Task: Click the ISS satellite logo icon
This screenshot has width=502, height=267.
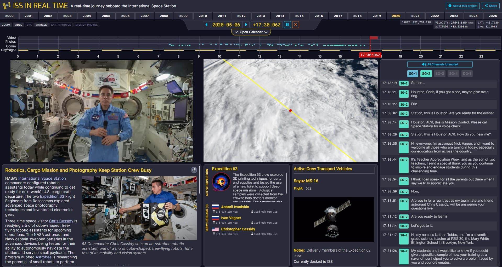Action: tap(6, 5)
